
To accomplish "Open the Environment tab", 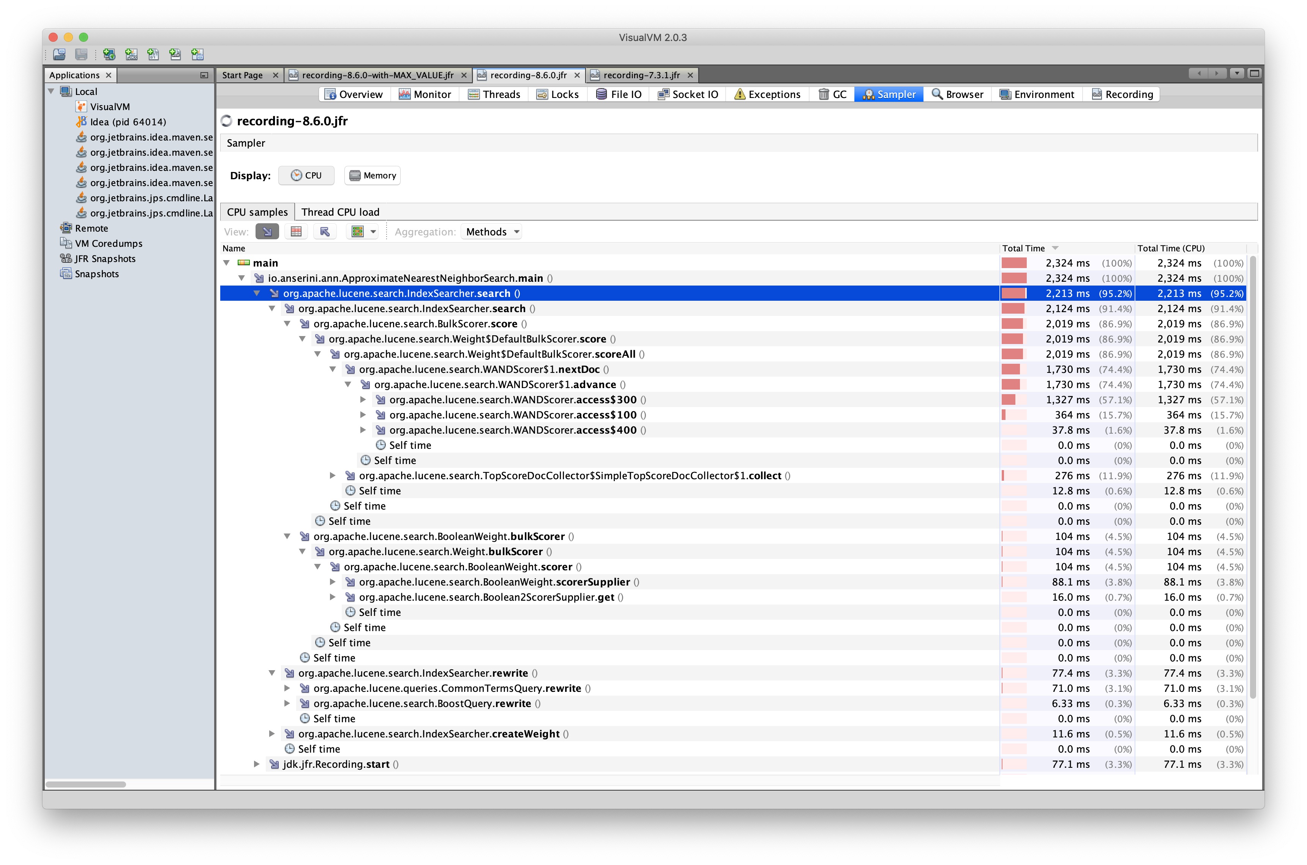I will click(x=1037, y=94).
